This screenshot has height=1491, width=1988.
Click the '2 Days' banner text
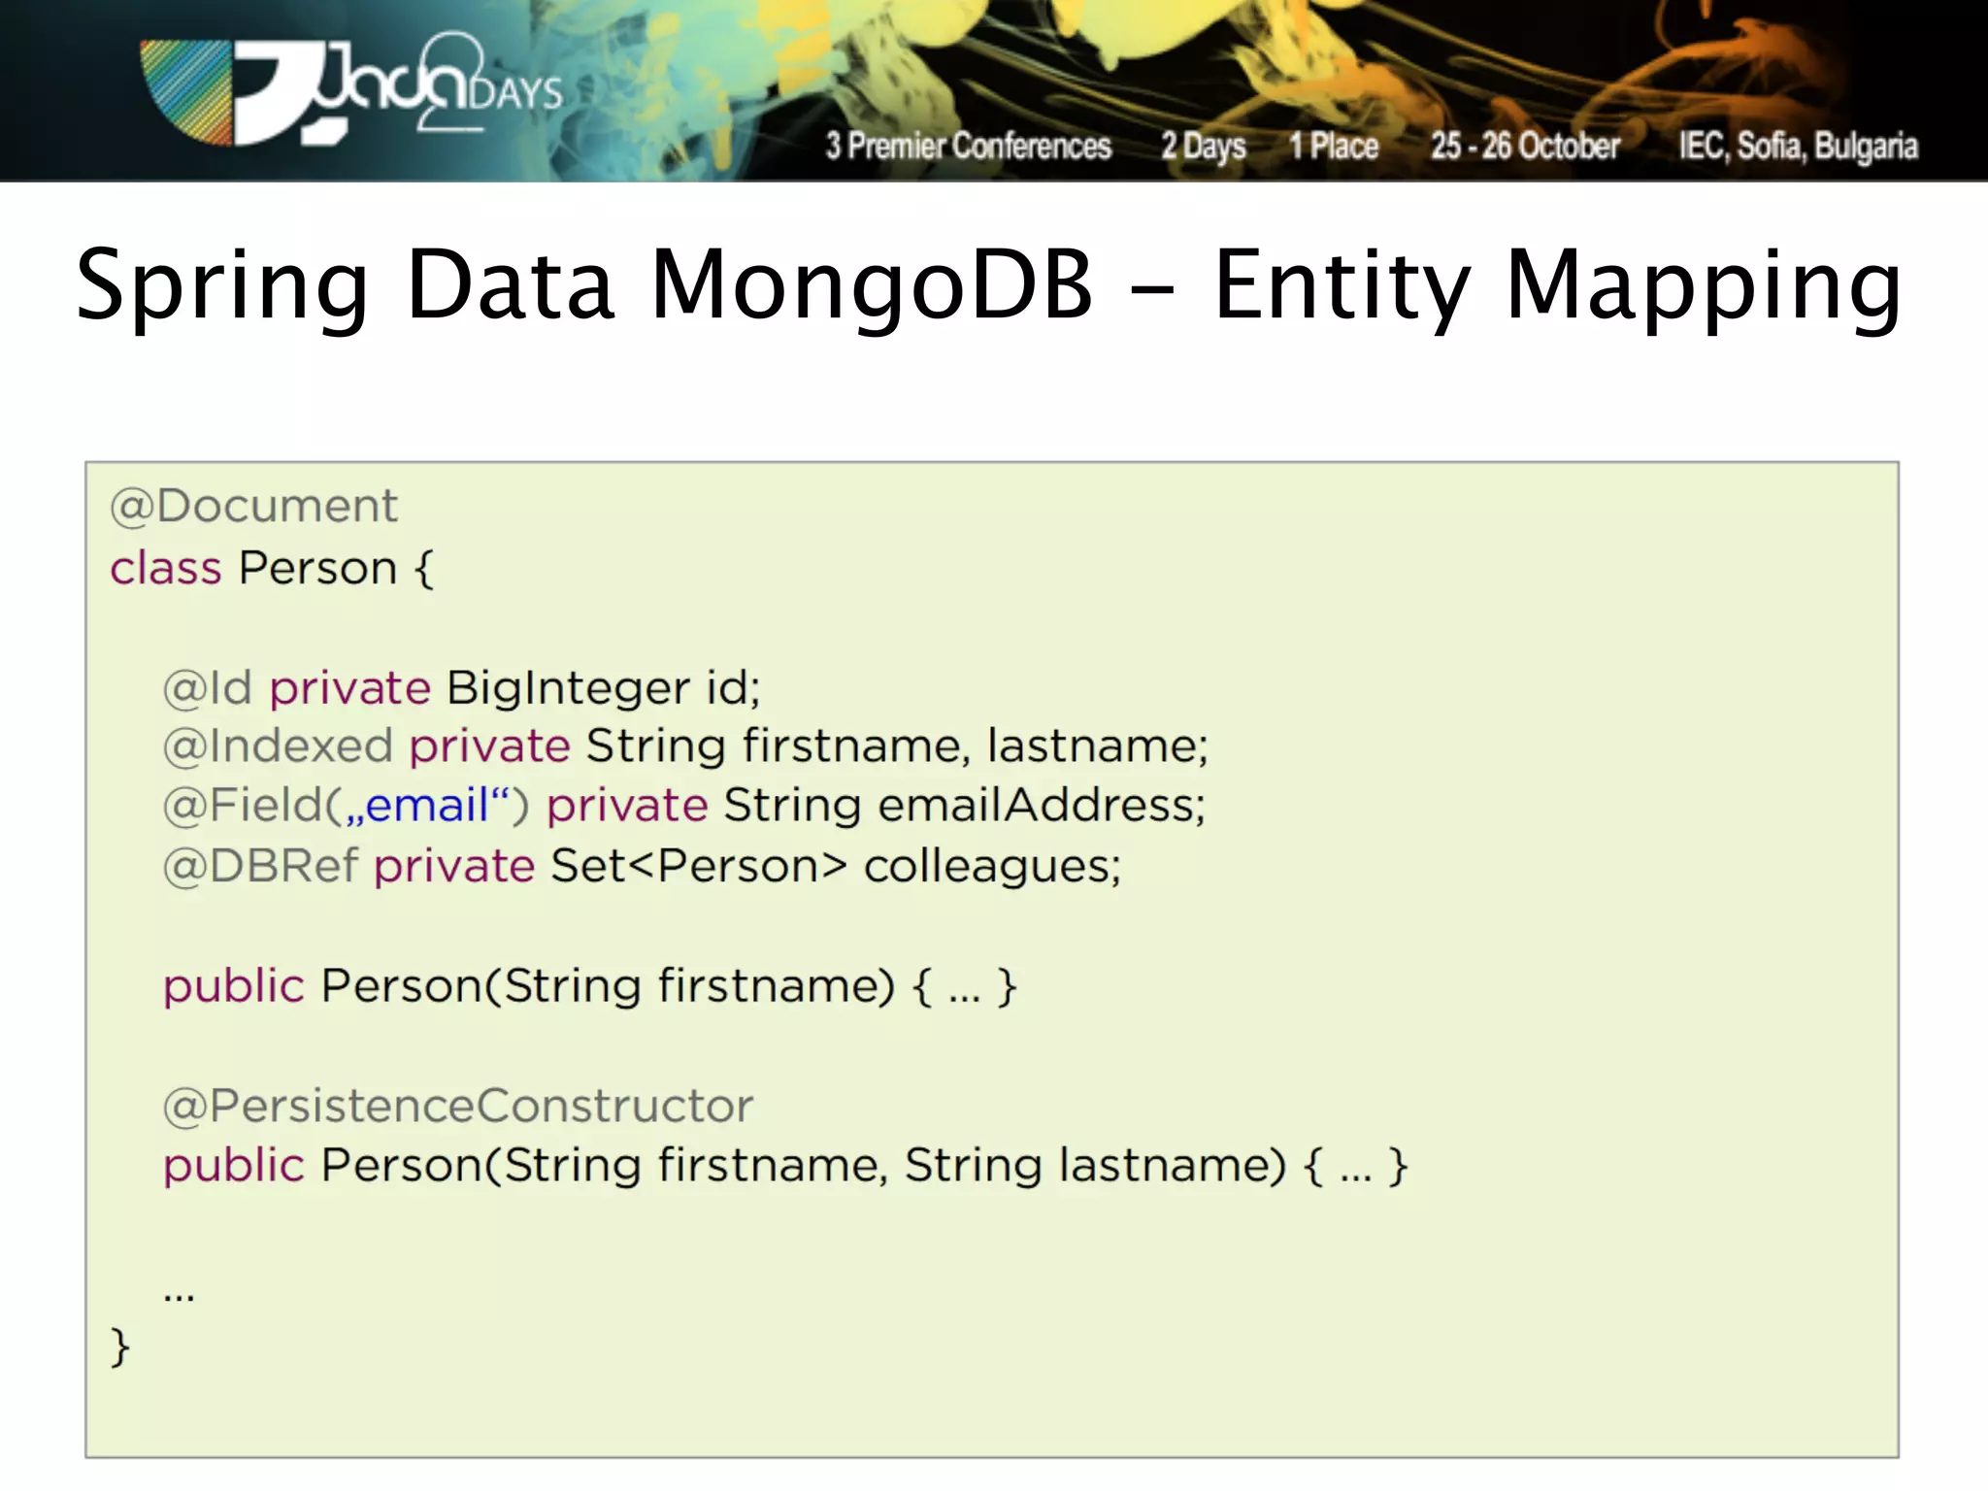[1204, 147]
